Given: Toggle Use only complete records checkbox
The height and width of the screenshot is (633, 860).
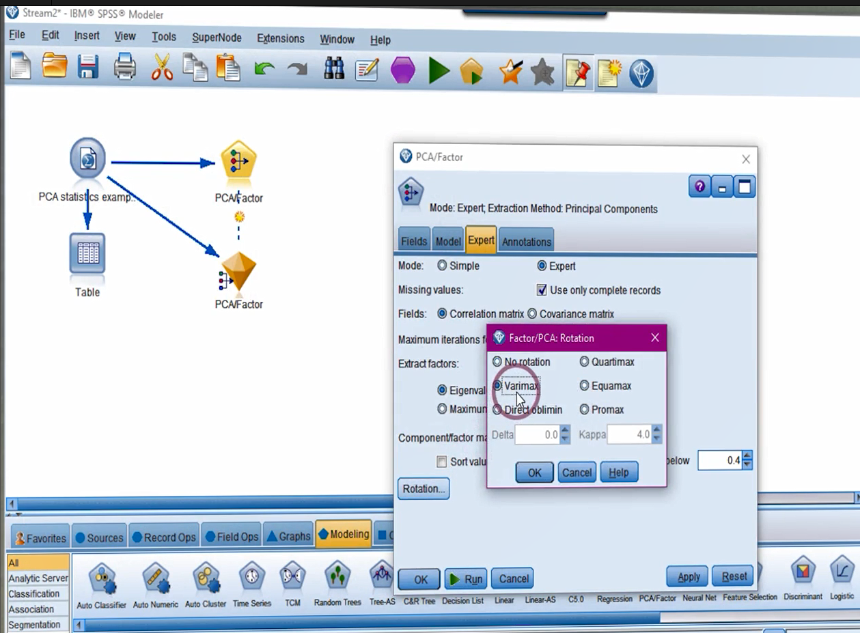Looking at the screenshot, I should click(542, 290).
